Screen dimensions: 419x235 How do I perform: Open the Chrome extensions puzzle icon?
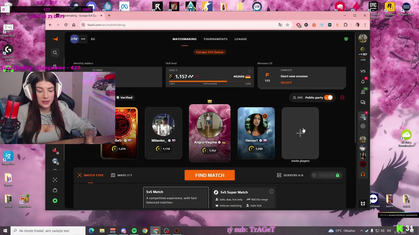click(x=345, y=25)
